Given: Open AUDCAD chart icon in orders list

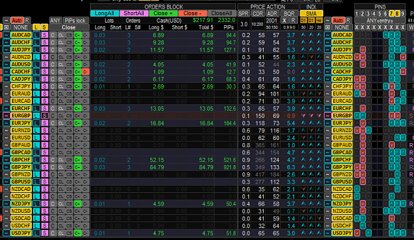Looking at the screenshot, I should [x=7, y=35].
